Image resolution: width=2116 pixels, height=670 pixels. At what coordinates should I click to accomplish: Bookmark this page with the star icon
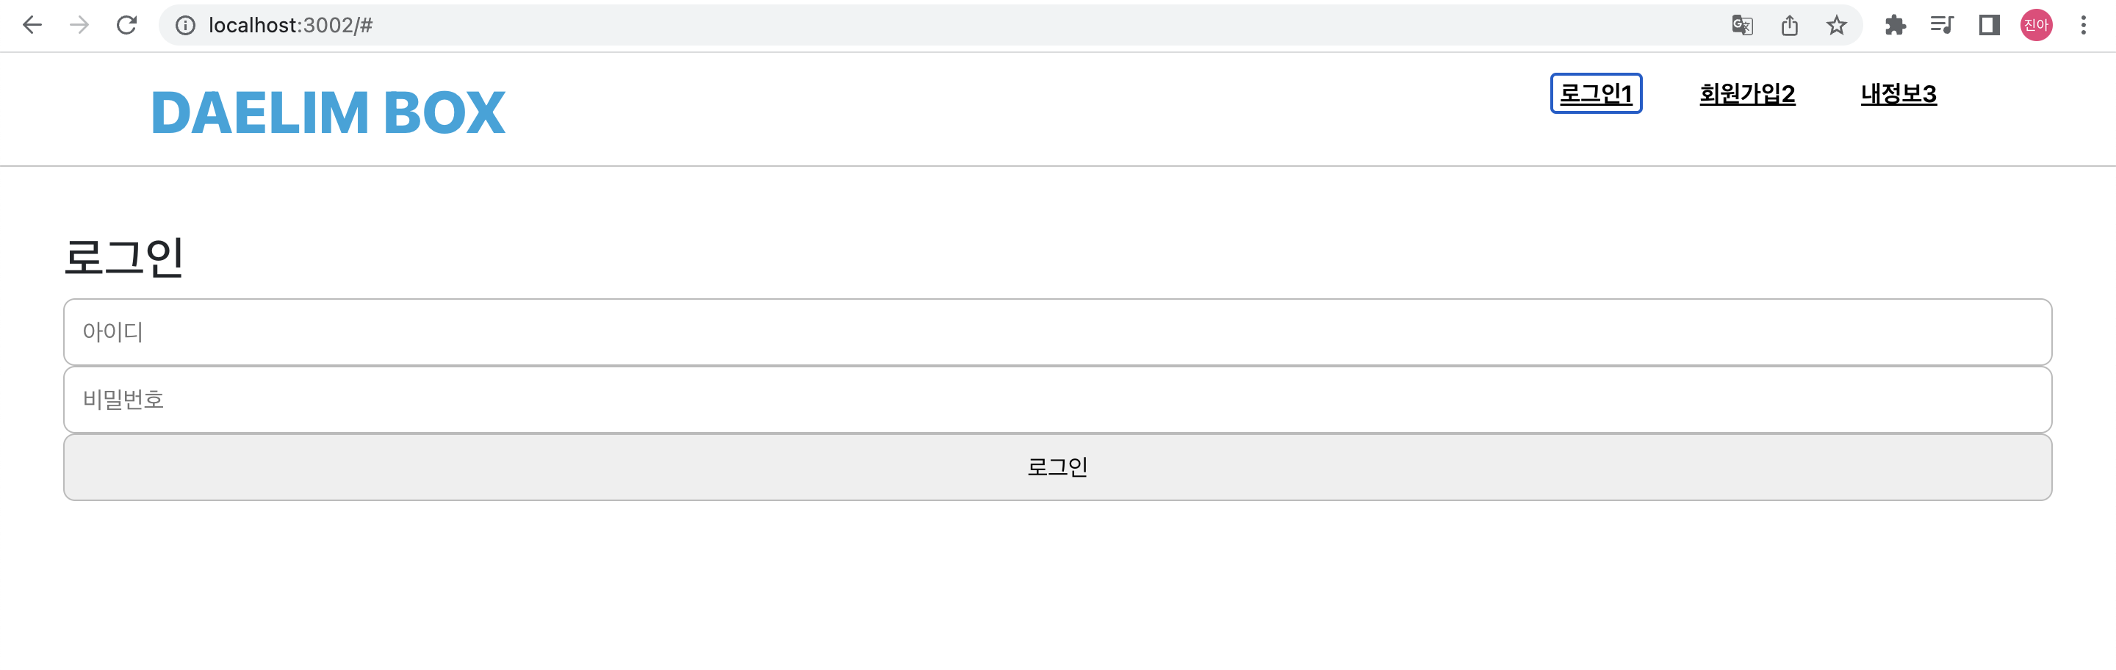pyautogui.click(x=1837, y=26)
